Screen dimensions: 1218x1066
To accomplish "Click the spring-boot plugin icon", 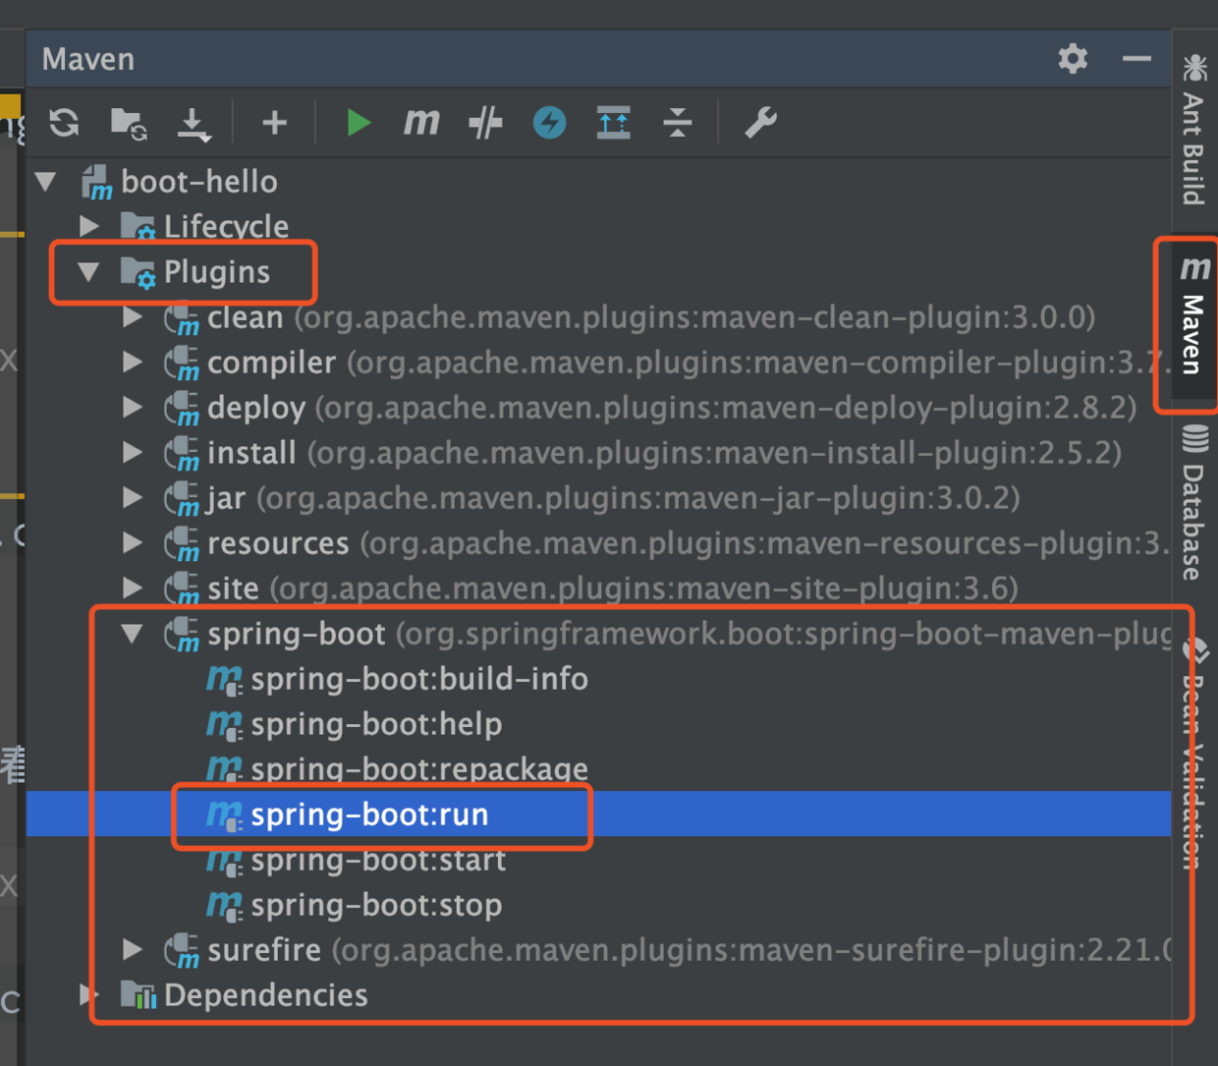I will (182, 635).
